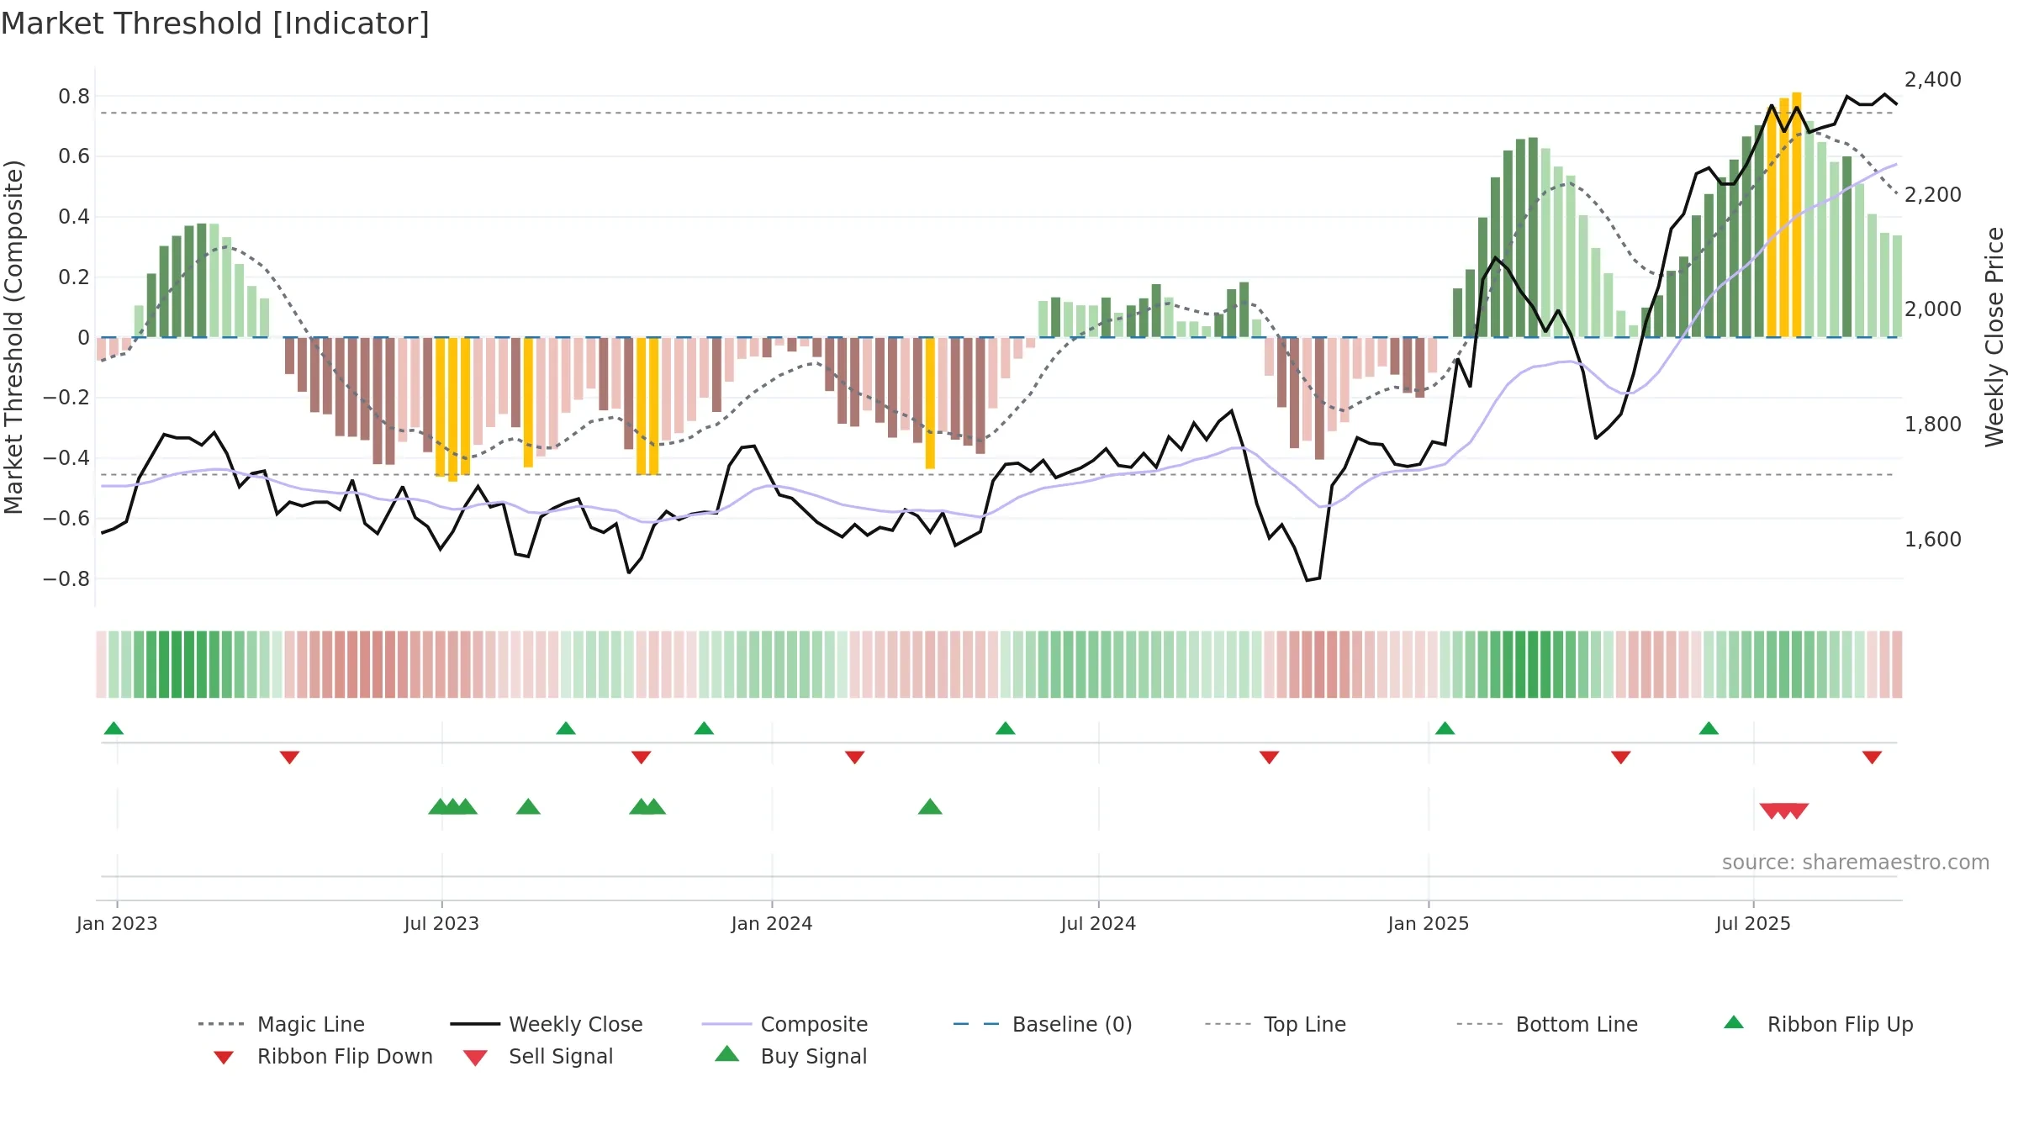2018x1135 pixels.
Task: Toggle the Baseline (0) legend entry
Action: [x=1043, y=1024]
